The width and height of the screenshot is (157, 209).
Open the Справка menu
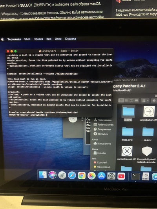pyautogui.click(x=70, y=39)
